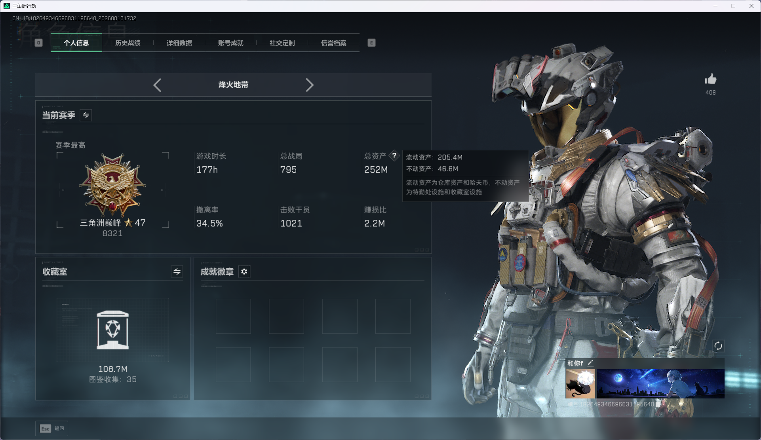Click the 三角洲巅峰 rank emblem
Image resolution: width=761 pixels, height=440 pixels.
113,185
